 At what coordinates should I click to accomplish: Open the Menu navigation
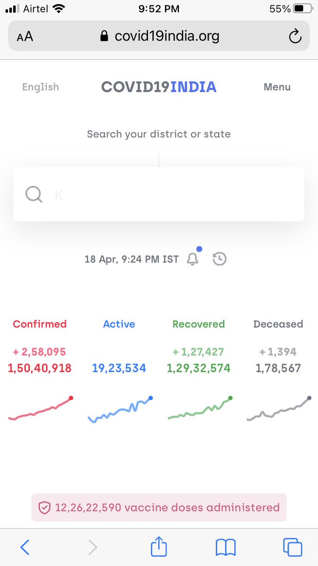[277, 87]
